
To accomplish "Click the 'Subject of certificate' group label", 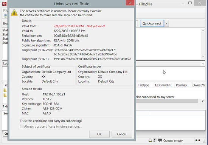I will [x=36, y=66].
